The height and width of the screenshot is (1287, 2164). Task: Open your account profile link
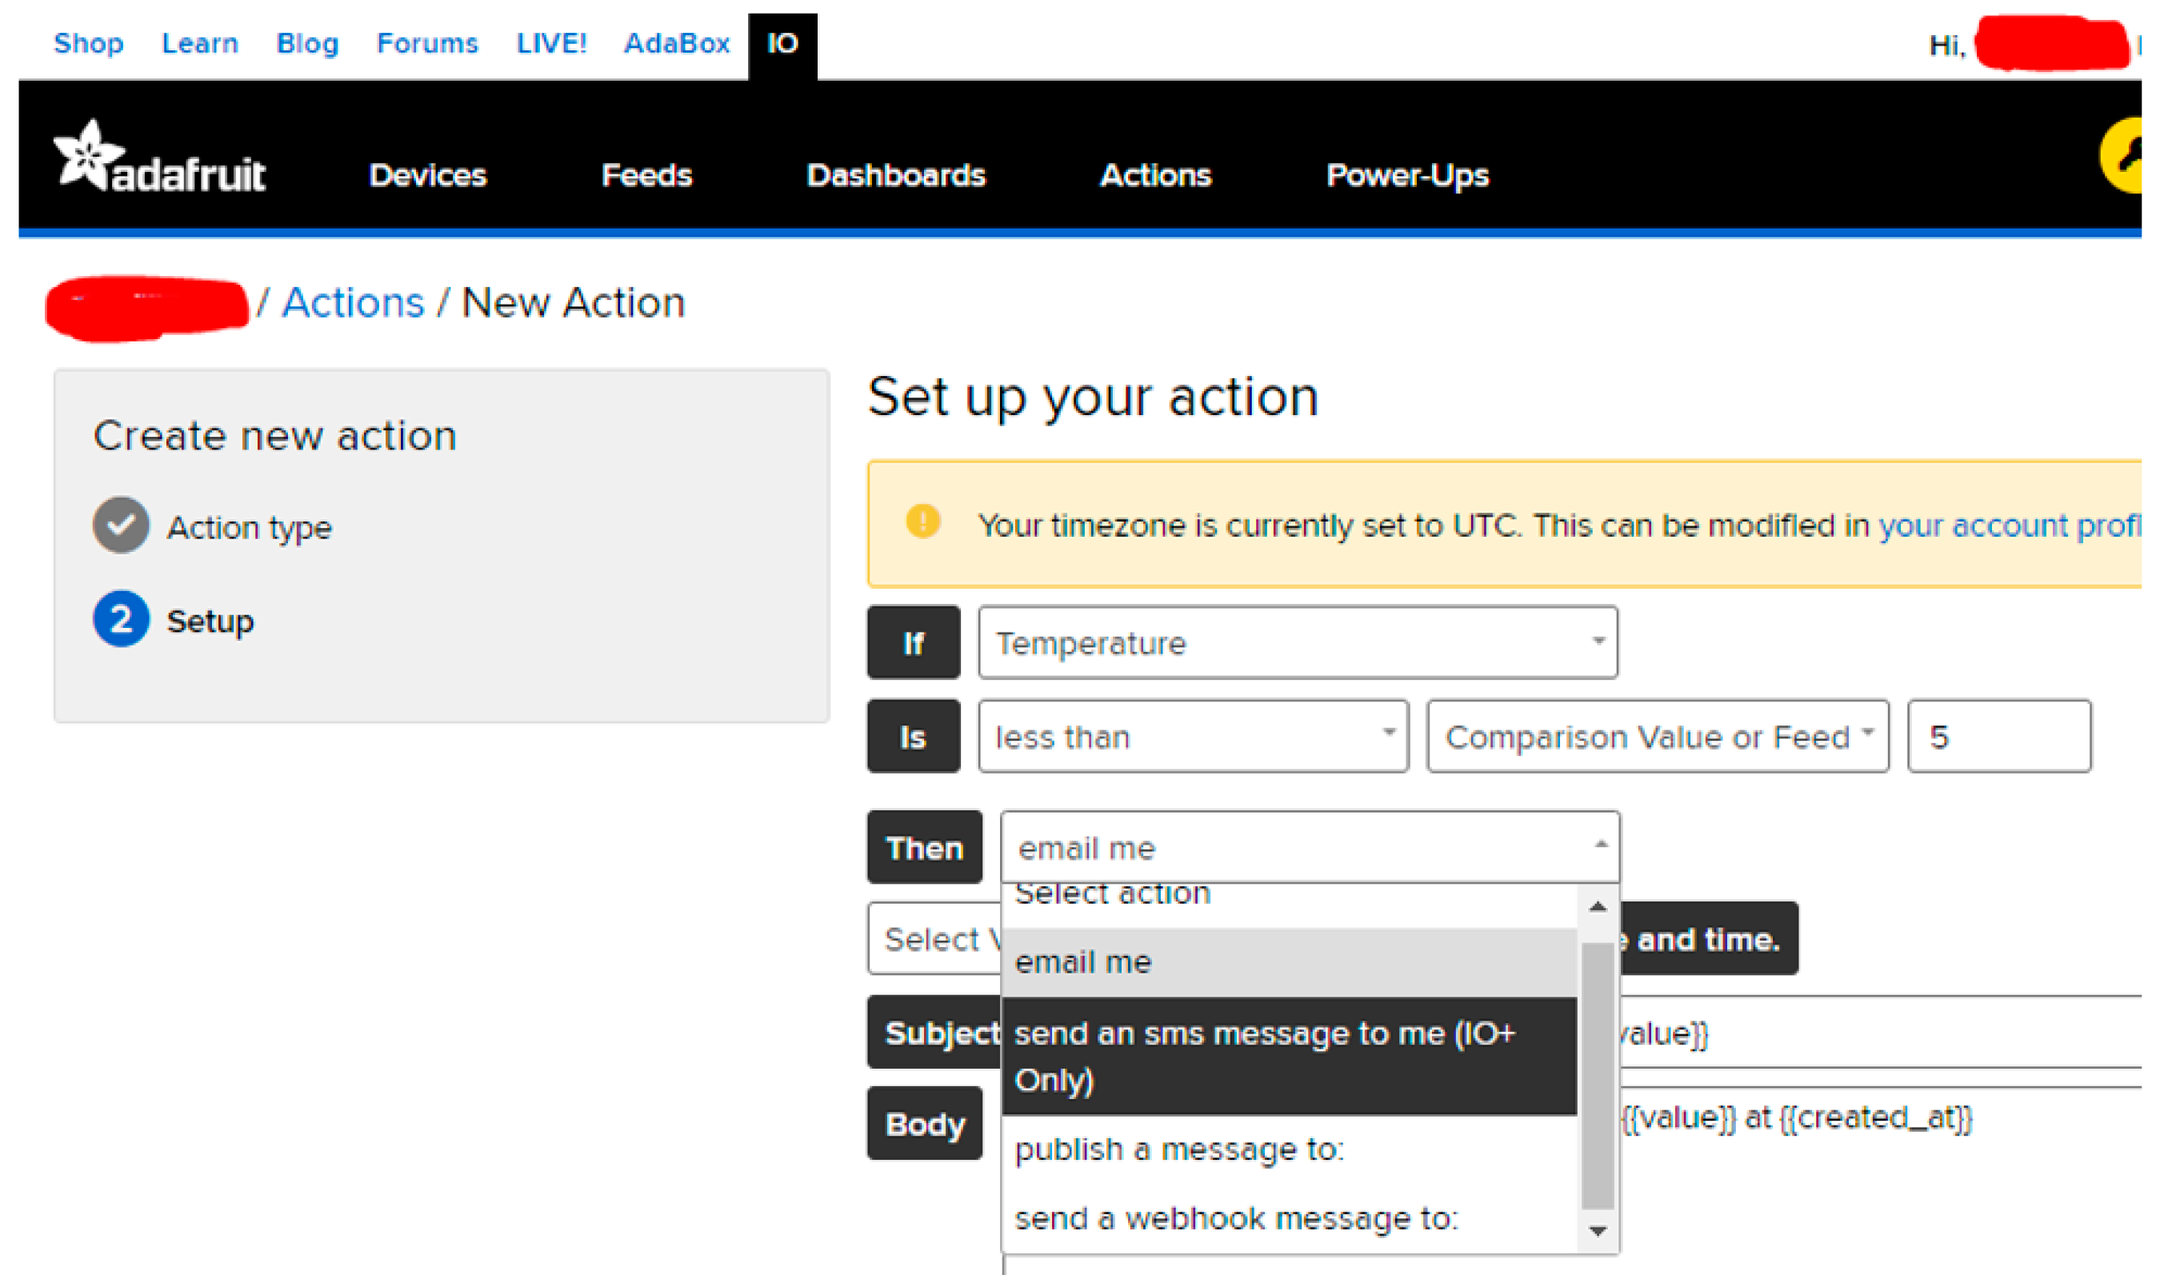2008,526
